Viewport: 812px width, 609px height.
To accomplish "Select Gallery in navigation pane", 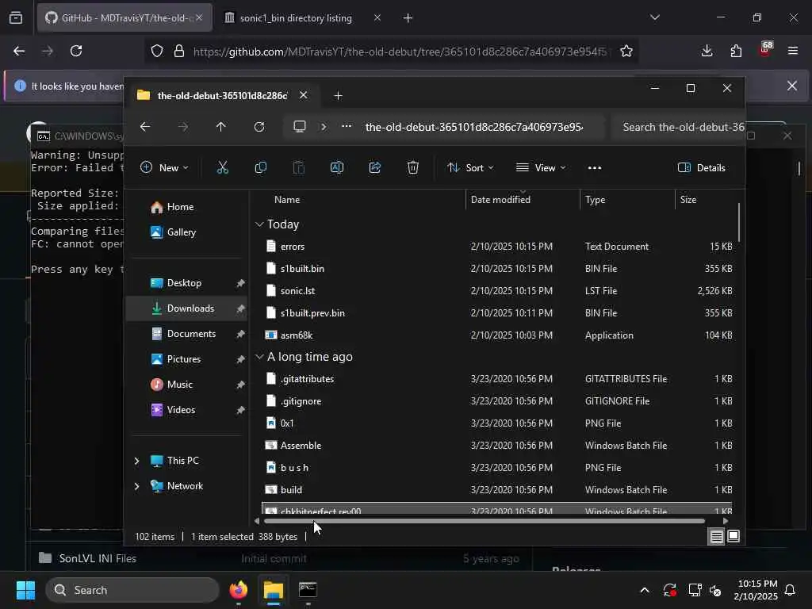I will 186,232.
